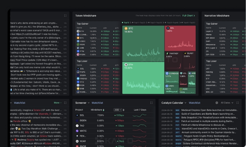Click the red Solana link in LST post

point(37,110)
